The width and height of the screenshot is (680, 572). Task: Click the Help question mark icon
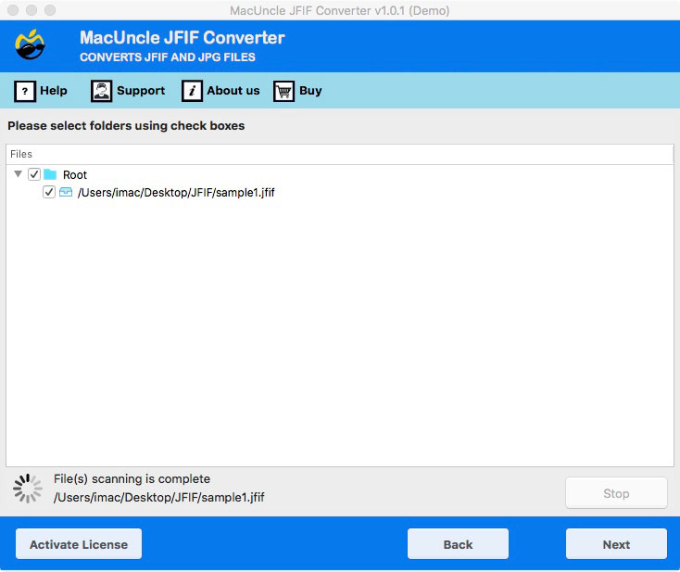tap(25, 91)
